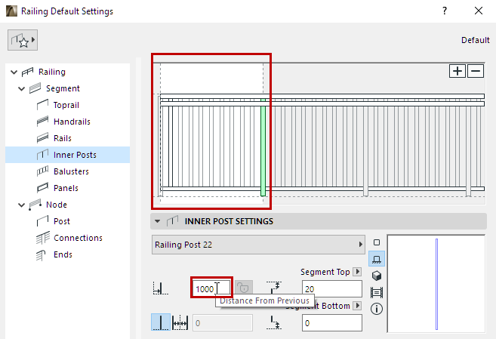The height and width of the screenshot is (339, 496).
Task: Click the Inner Post Settings header icon
Action: 172,220
